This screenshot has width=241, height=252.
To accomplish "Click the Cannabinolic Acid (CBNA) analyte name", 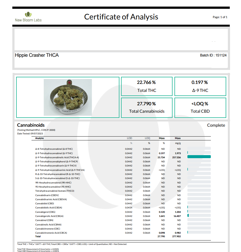I will tap(48, 225).
